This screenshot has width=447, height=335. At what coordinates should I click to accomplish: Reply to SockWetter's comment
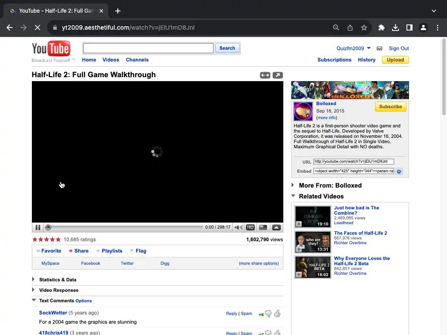pos(231,313)
